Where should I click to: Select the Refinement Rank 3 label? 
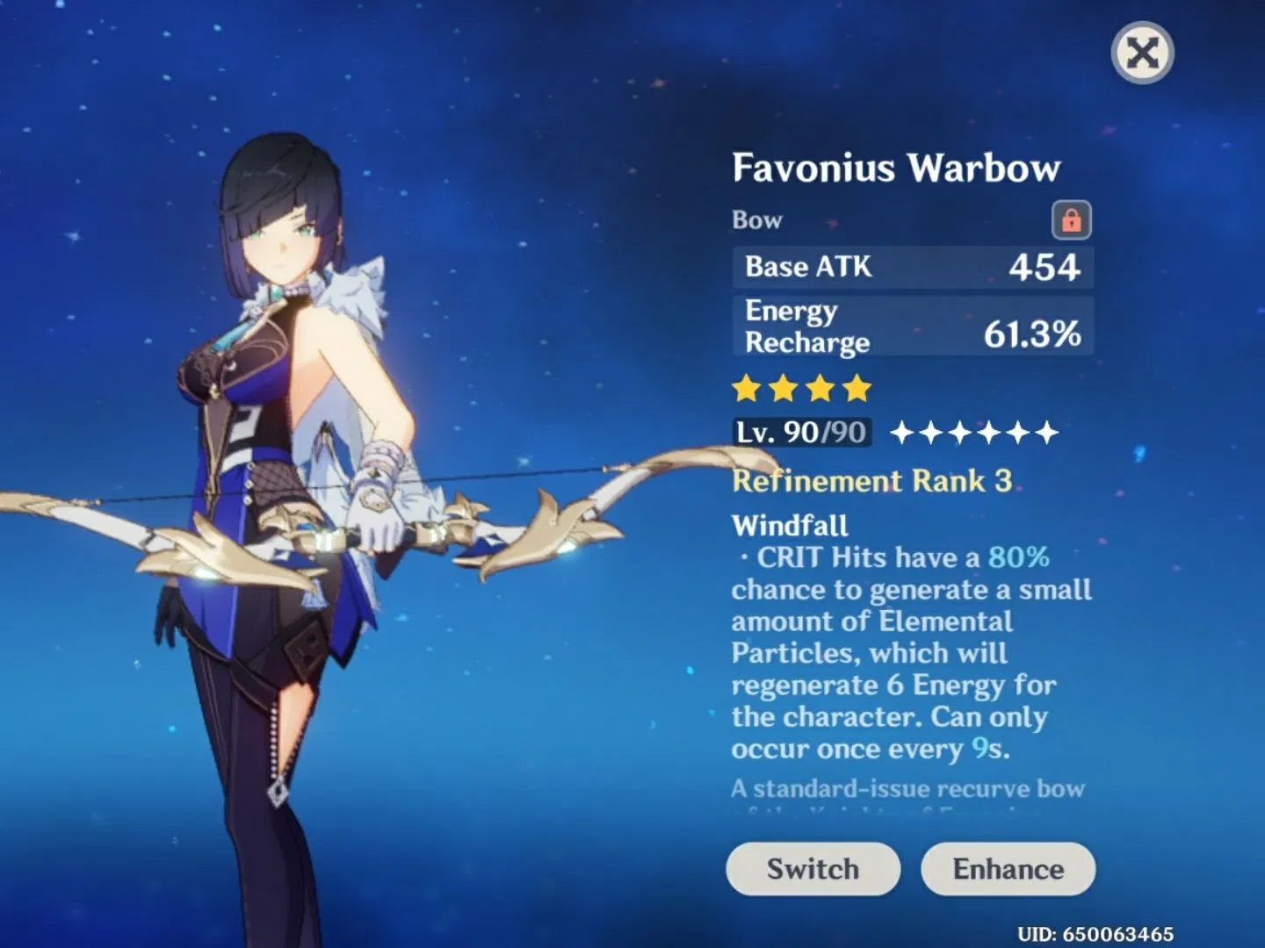[x=871, y=481]
